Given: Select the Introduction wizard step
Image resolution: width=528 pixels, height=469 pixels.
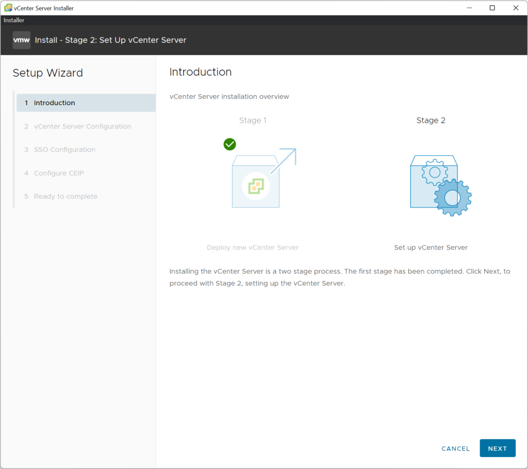Looking at the screenshot, I should pos(86,103).
